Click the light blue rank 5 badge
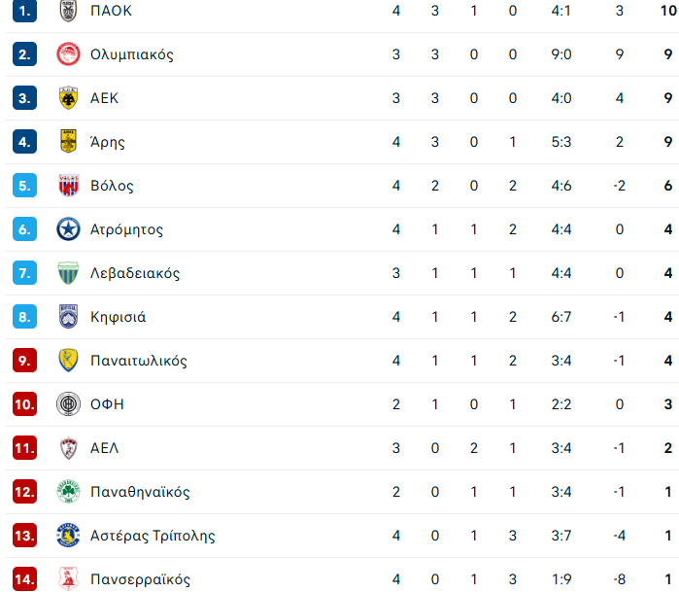This screenshot has width=679, height=592. tap(24, 186)
